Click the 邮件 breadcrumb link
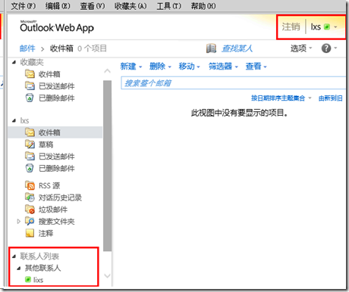The width and height of the screenshot is (349, 292). tap(27, 48)
